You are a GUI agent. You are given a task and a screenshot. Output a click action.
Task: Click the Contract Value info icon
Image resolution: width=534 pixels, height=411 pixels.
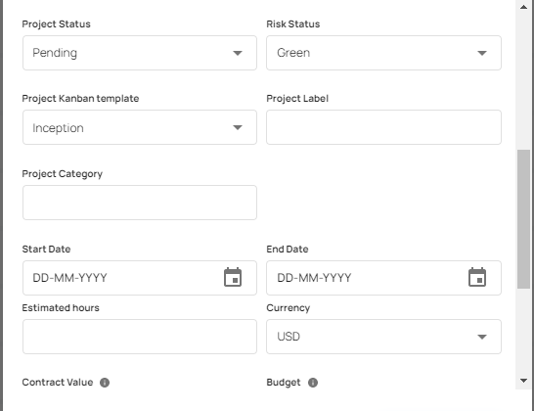click(105, 383)
